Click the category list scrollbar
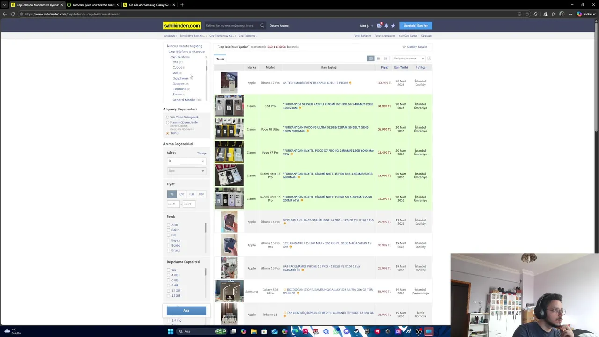Screen dimensions: 599x337 click(206, 68)
